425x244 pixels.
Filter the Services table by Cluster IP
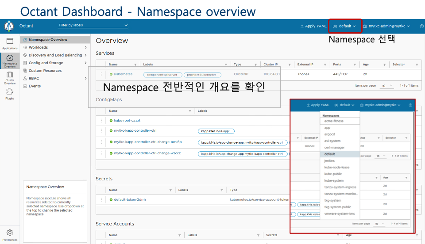click(290, 65)
